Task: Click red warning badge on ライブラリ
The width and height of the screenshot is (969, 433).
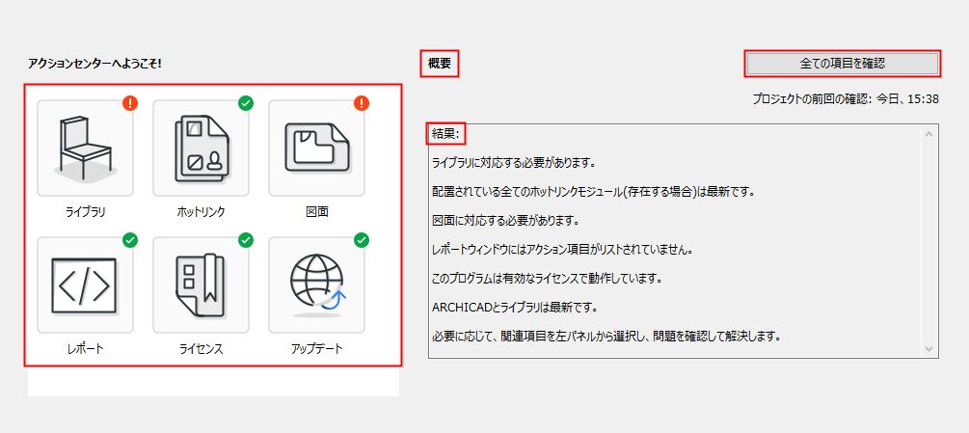Action: [130, 103]
